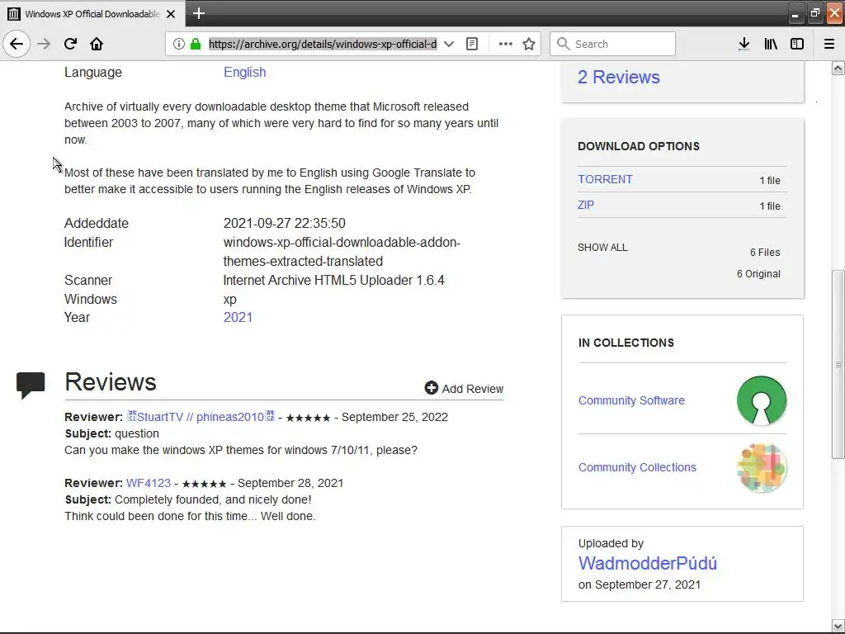This screenshot has width=845, height=634.
Task: Show site information icon in address bar
Action: tap(179, 44)
